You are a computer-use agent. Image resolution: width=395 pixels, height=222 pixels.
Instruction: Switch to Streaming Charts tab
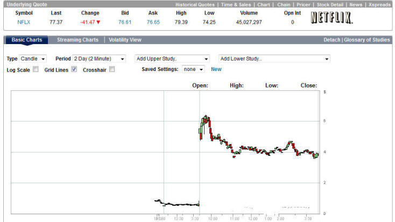pos(77,40)
